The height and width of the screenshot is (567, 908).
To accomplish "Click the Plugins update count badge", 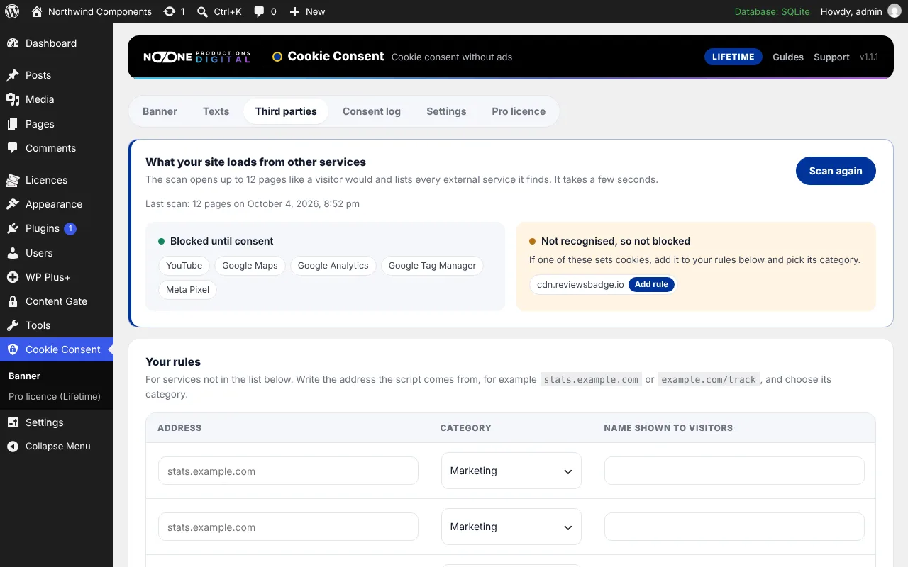I will 70,228.
